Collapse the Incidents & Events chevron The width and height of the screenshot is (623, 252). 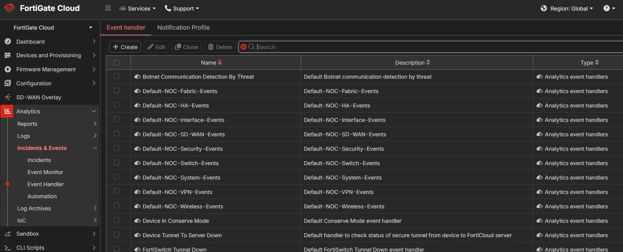pos(95,148)
